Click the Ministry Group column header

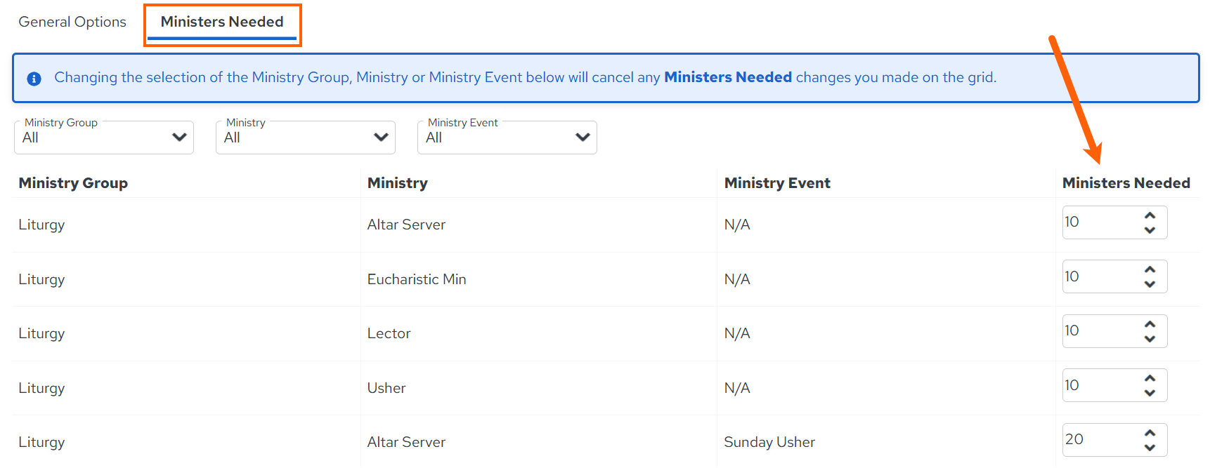(73, 183)
